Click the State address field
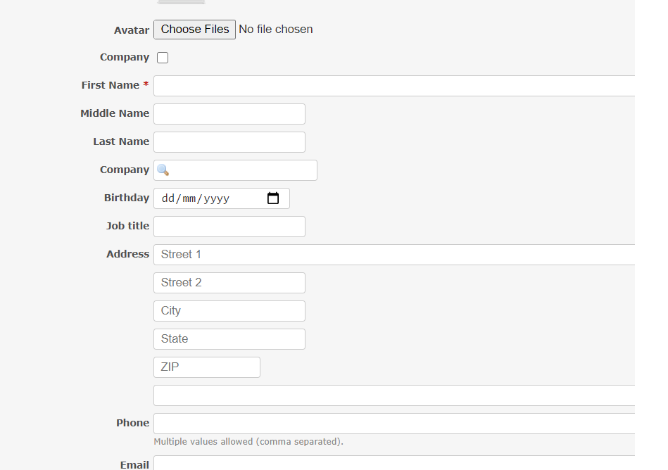This screenshot has height=470, width=668. 229,338
